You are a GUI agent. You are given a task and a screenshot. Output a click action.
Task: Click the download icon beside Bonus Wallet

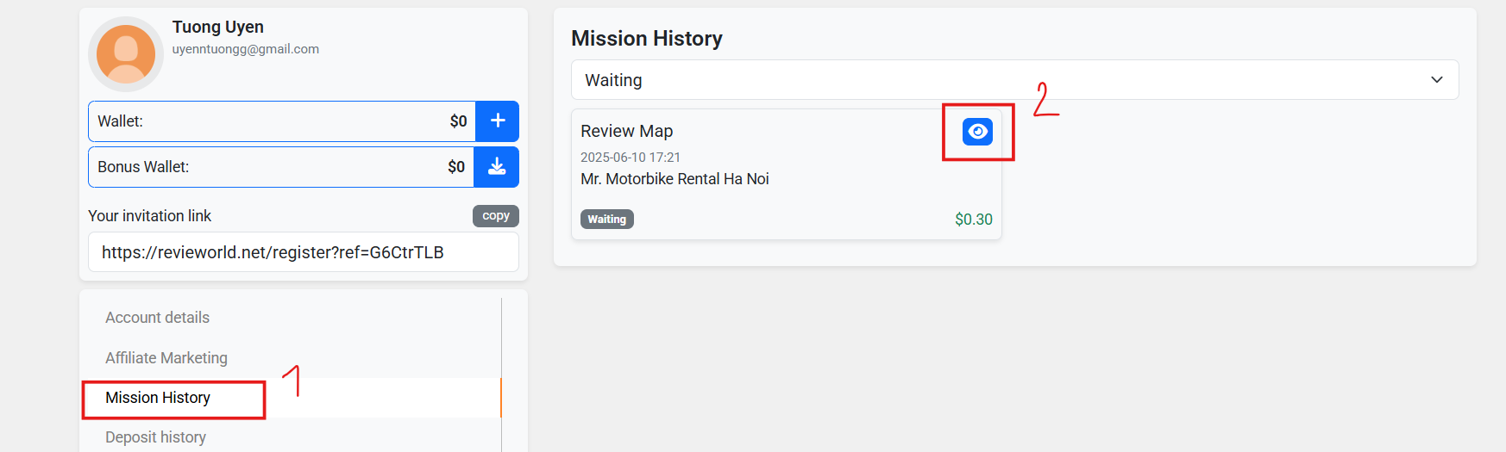pyautogui.click(x=497, y=167)
